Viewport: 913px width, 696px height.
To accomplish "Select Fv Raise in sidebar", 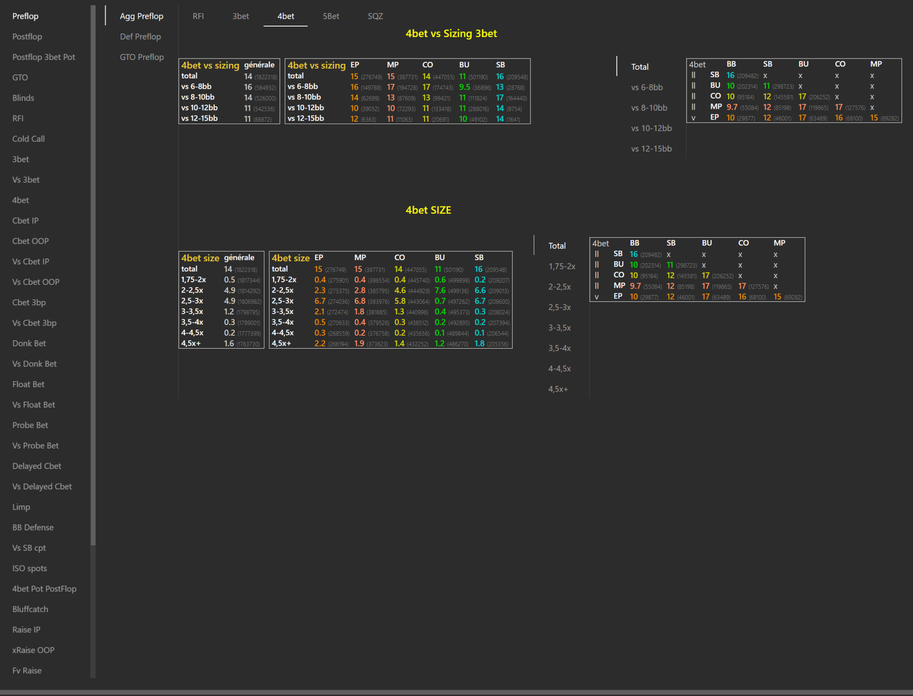I will (27, 671).
